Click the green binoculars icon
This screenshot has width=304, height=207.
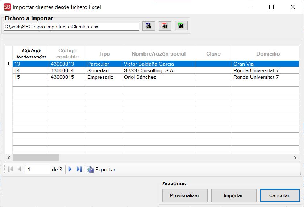click(181, 26)
